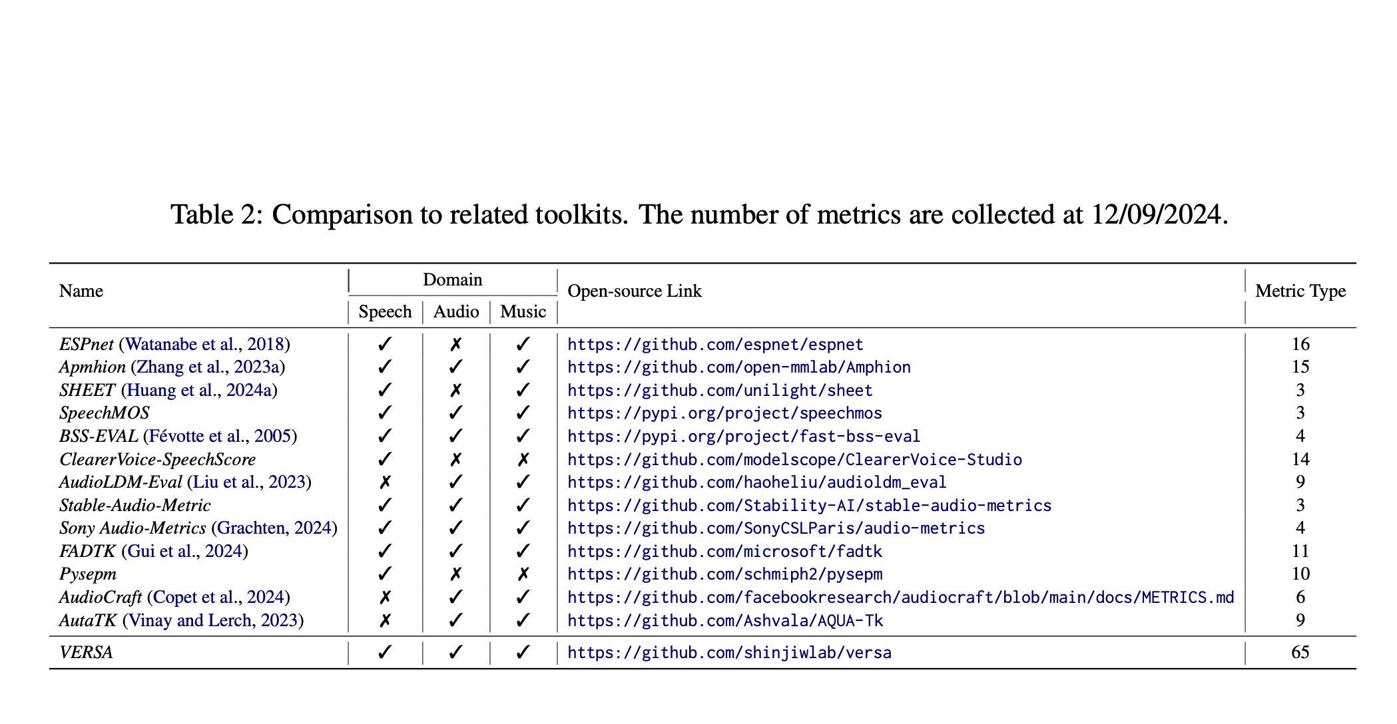Open the shinjiwlab/versa GitHub link
Image resolution: width=1397 pixels, height=724 pixels.
[x=729, y=653]
